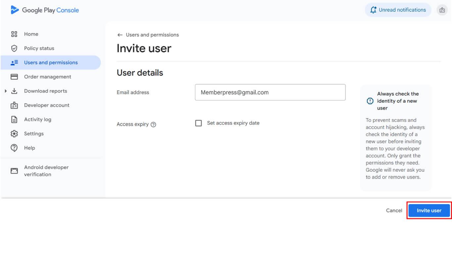Click the Google Play Console logo
452x254 pixels.
click(x=45, y=10)
